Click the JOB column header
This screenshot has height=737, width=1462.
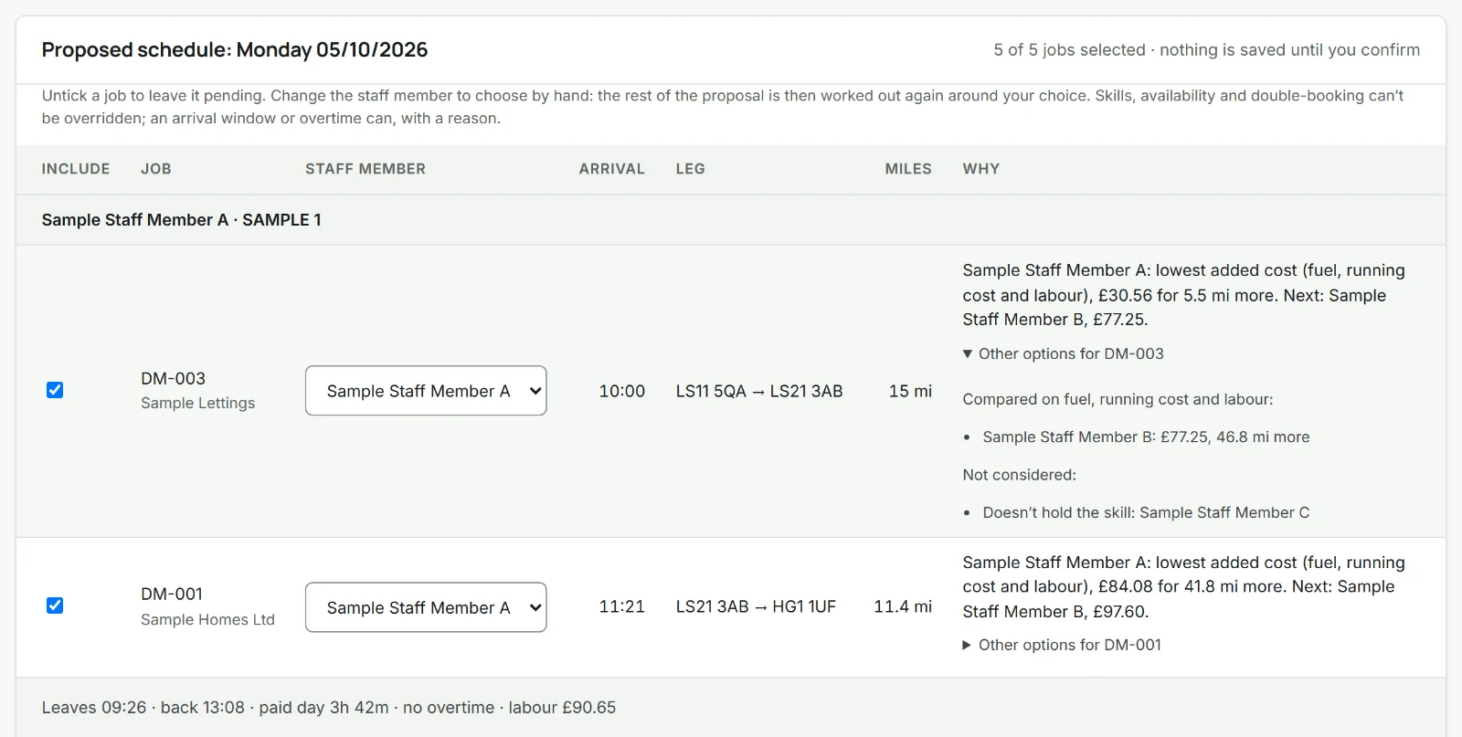tap(156, 169)
